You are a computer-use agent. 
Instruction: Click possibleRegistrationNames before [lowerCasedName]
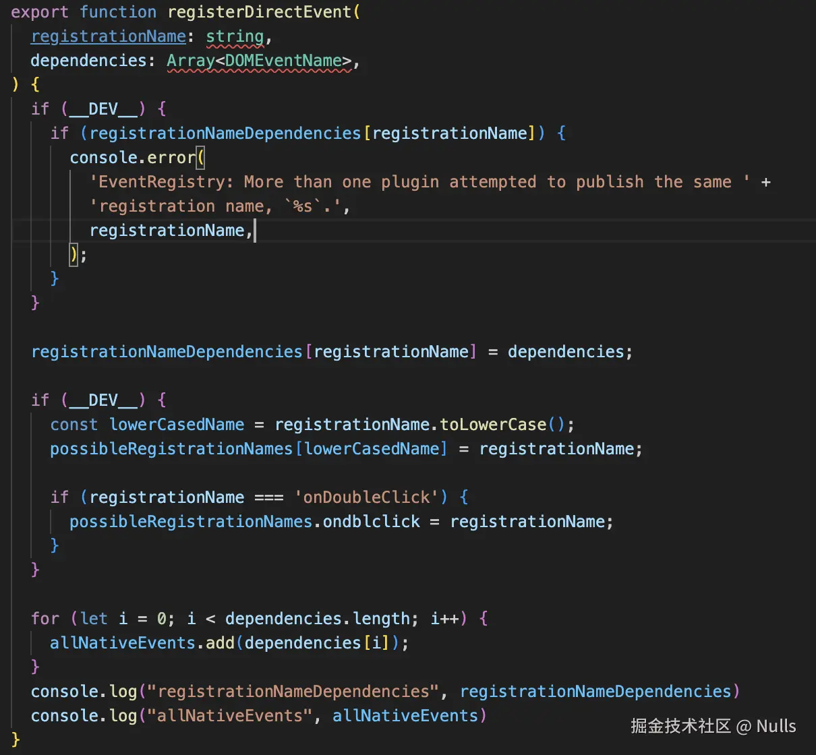[171, 449]
